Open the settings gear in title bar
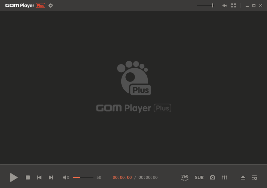The width and height of the screenshot is (267, 188). point(51,6)
